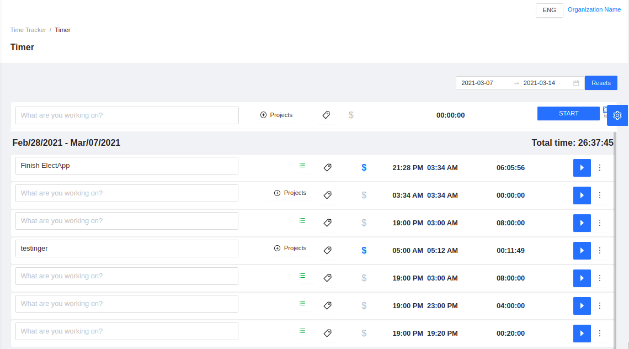Image resolution: width=629 pixels, height=349 pixels.
Task: Resume timer for testinger entry
Action: click(x=582, y=251)
